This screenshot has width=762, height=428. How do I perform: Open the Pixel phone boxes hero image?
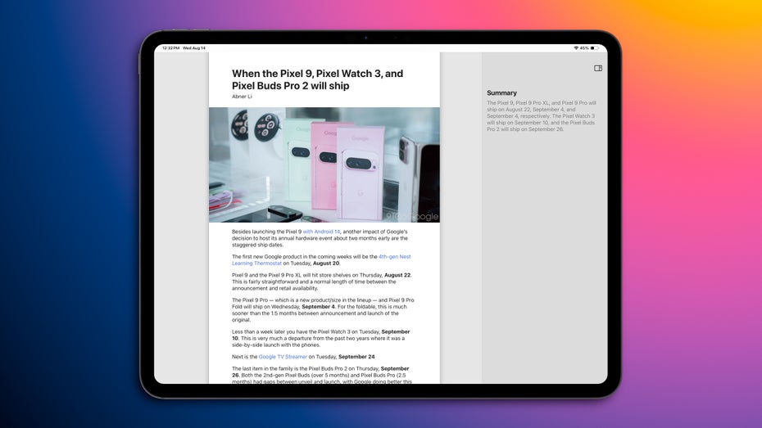pos(324,164)
